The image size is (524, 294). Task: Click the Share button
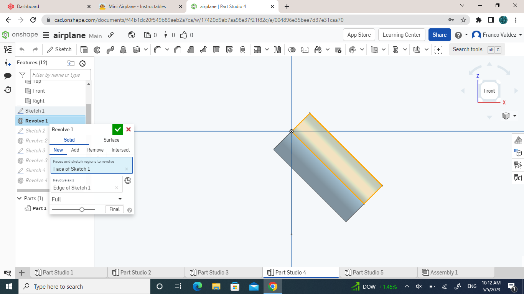click(x=440, y=34)
